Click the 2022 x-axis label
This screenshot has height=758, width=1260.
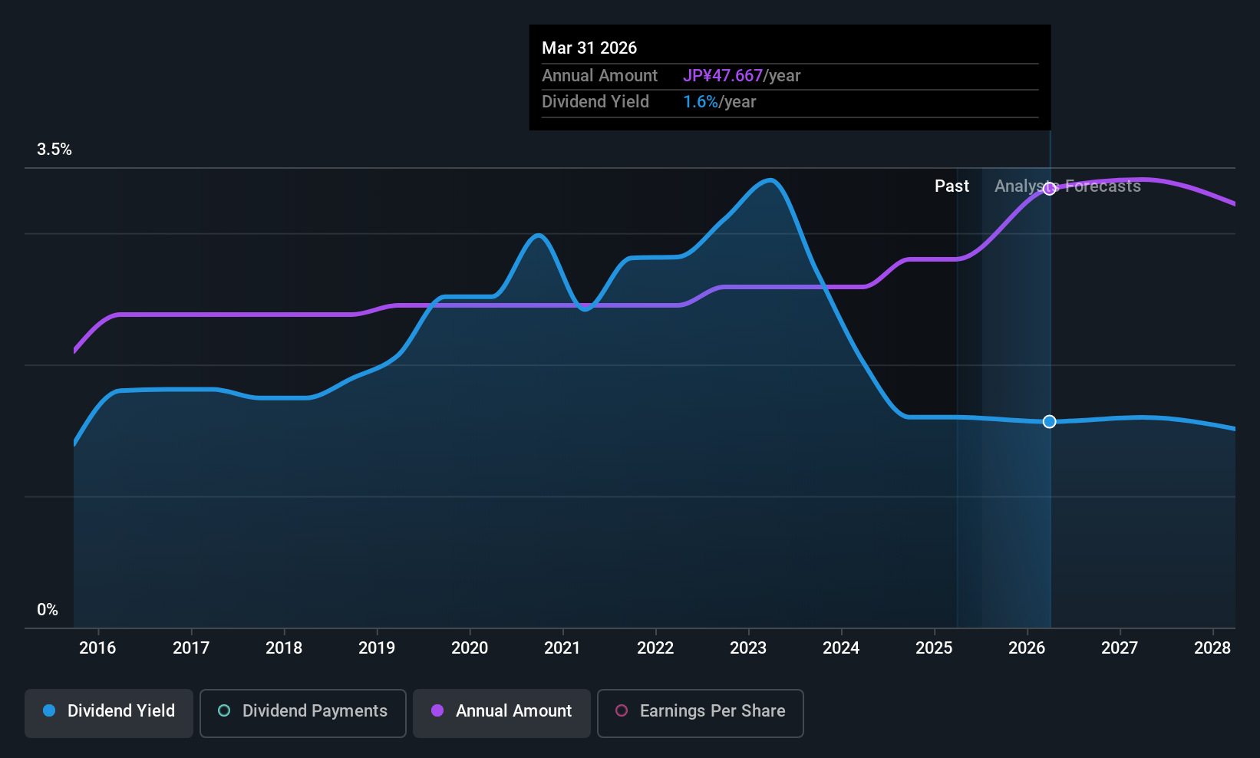coord(655,648)
